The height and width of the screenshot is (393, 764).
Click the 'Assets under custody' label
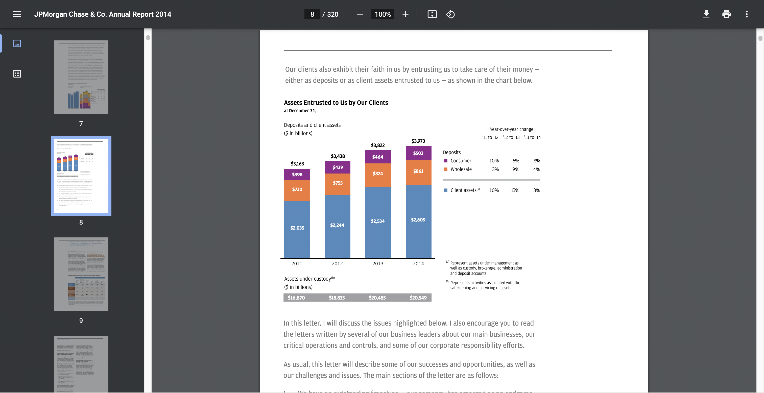(x=309, y=279)
